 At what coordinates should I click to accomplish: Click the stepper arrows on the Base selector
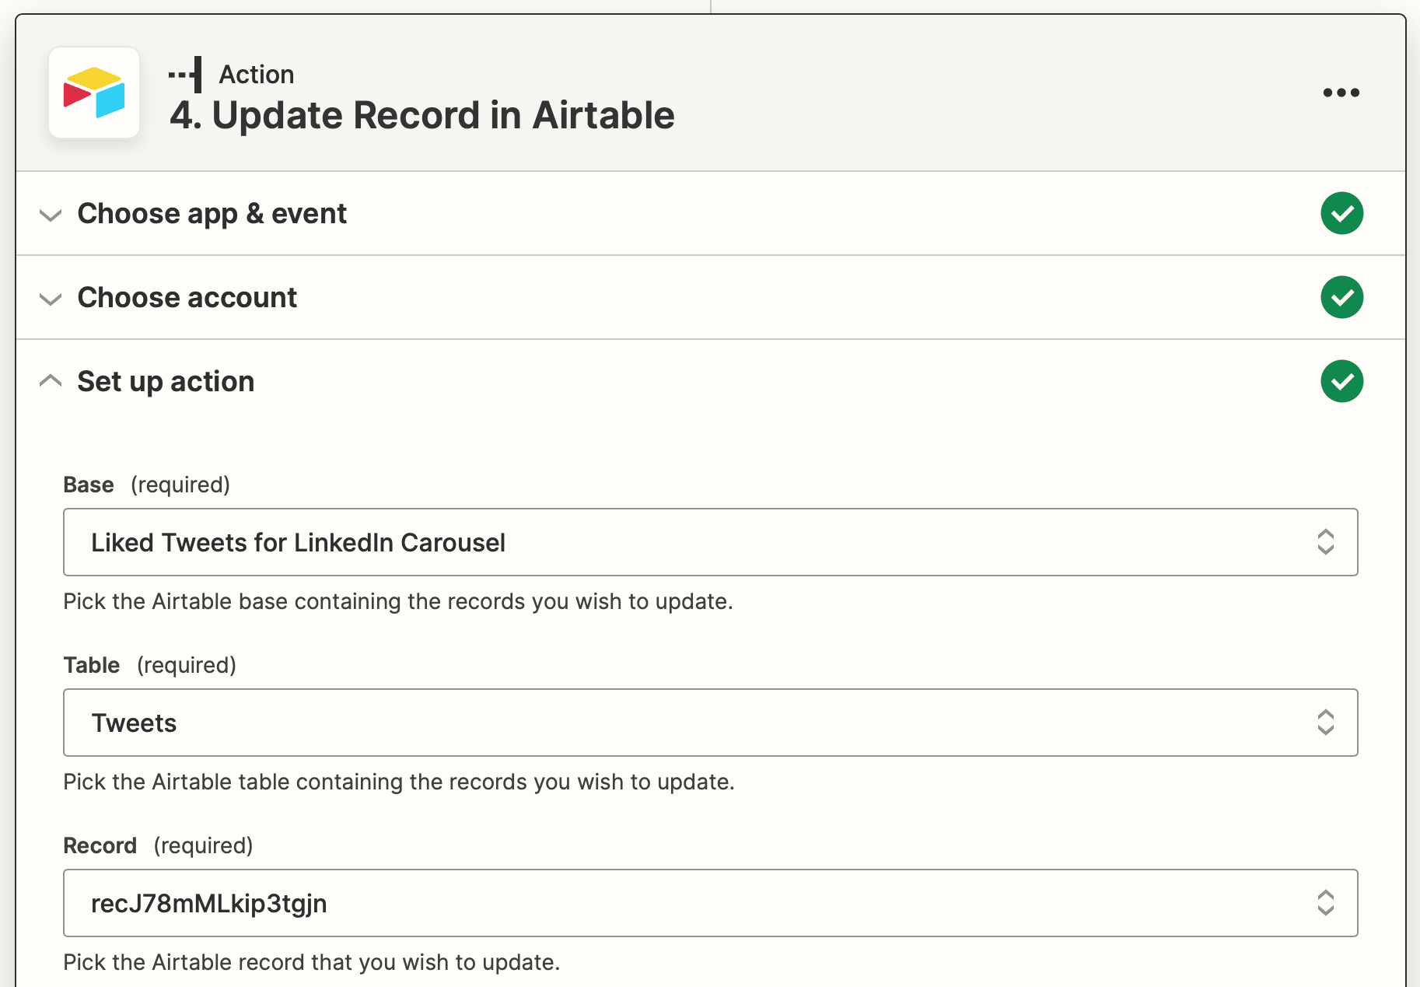click(x=1325, y=542)
